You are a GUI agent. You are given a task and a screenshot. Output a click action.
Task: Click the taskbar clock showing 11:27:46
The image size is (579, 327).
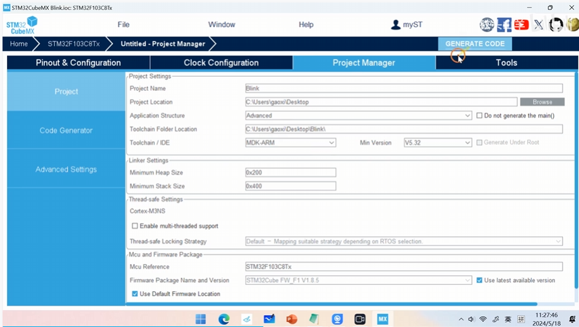tap(547, 315)
